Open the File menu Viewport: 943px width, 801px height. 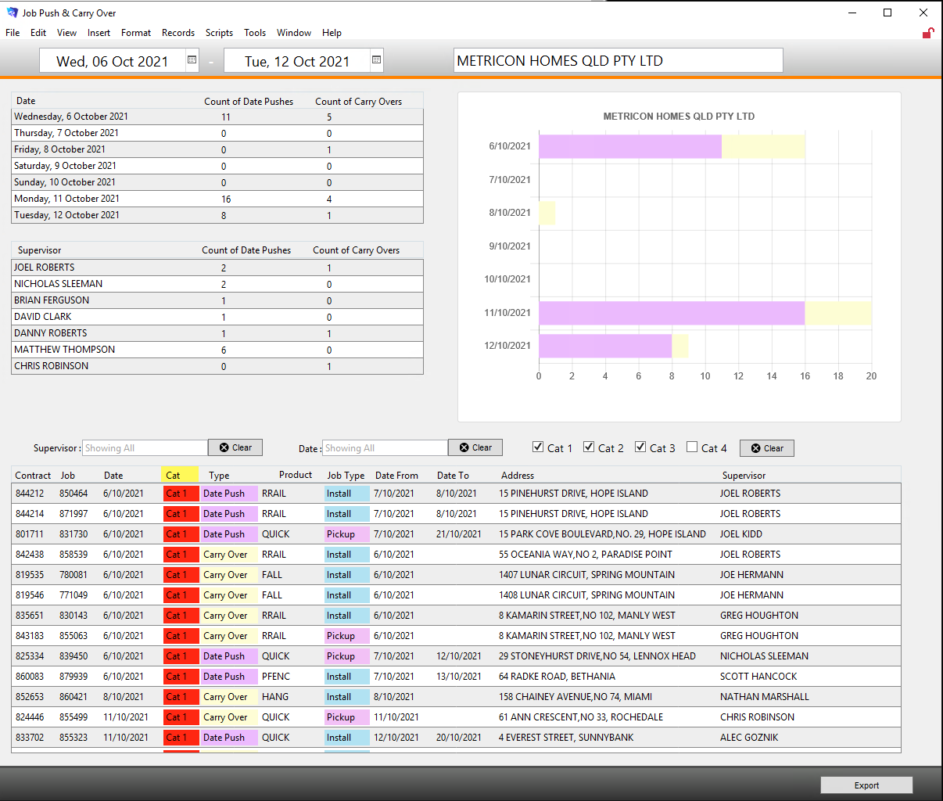[x=13, y=33]
